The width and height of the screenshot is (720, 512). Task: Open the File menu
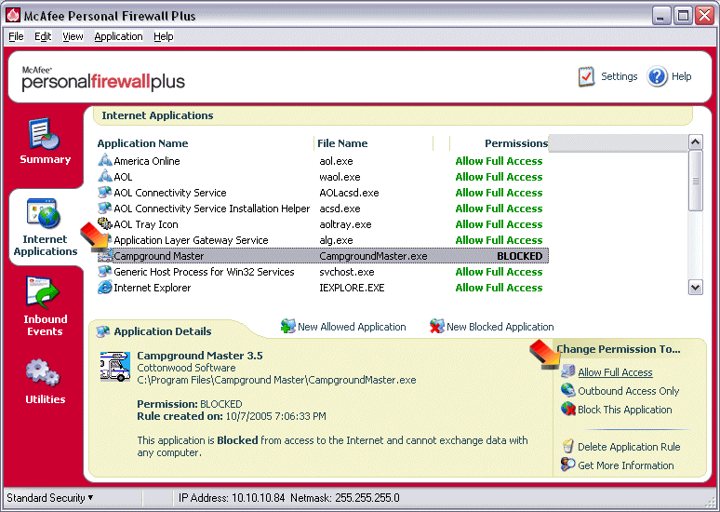(16, 36)
